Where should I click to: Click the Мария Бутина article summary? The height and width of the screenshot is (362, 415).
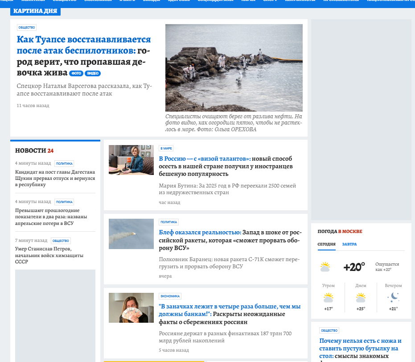tap(227, 189)
